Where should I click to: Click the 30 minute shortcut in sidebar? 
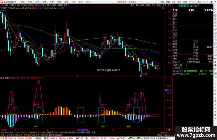[215, 91]
